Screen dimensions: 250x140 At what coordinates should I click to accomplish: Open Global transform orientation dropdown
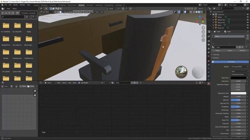click(x=111, y=9)
